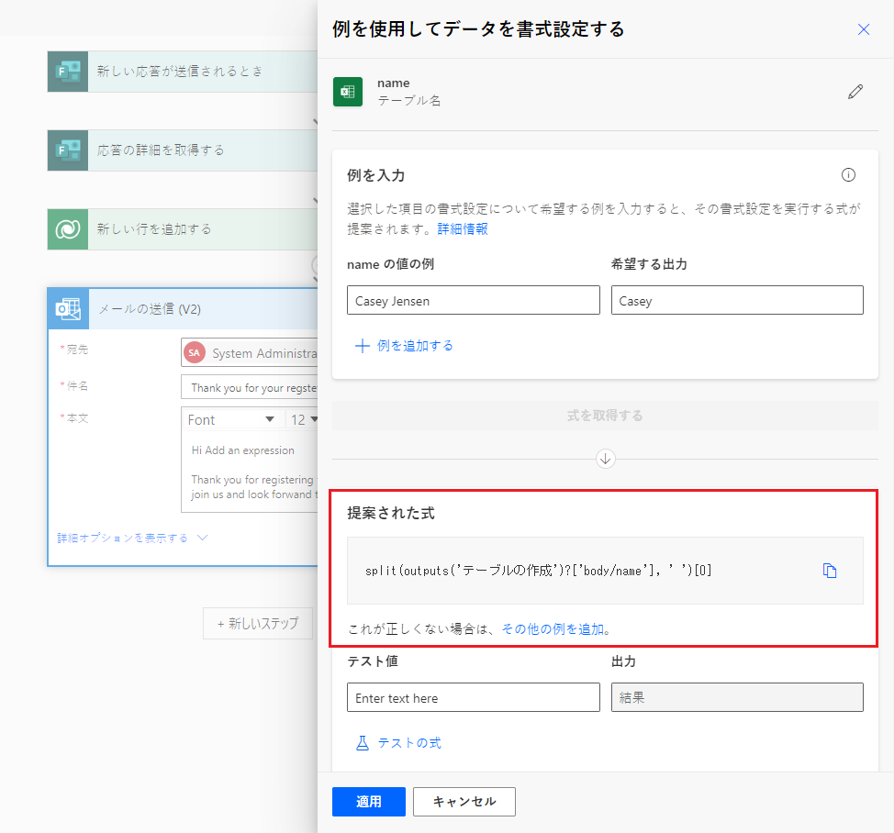Click the 新しいステップ button
This screenshot has width=894, height=833.
pos(258,623)
